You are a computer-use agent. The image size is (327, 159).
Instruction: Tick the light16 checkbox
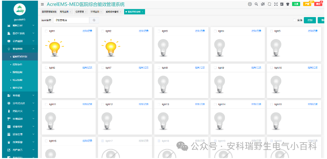46,141
